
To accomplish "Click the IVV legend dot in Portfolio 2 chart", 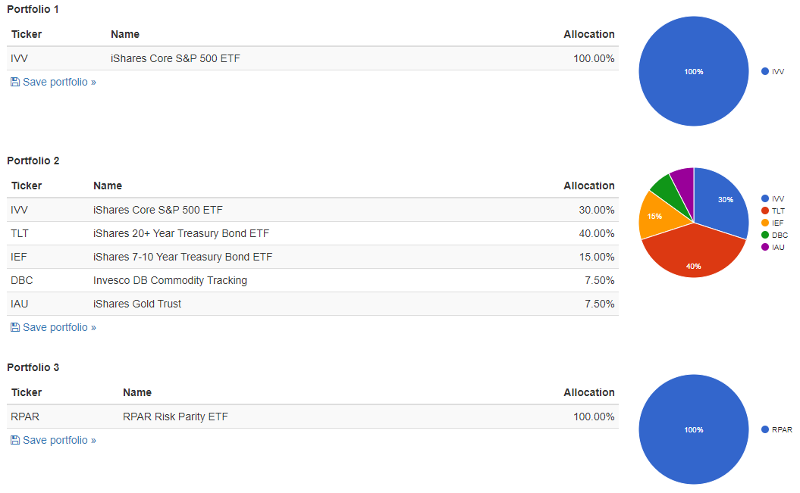I will click(x=765, y=198).
